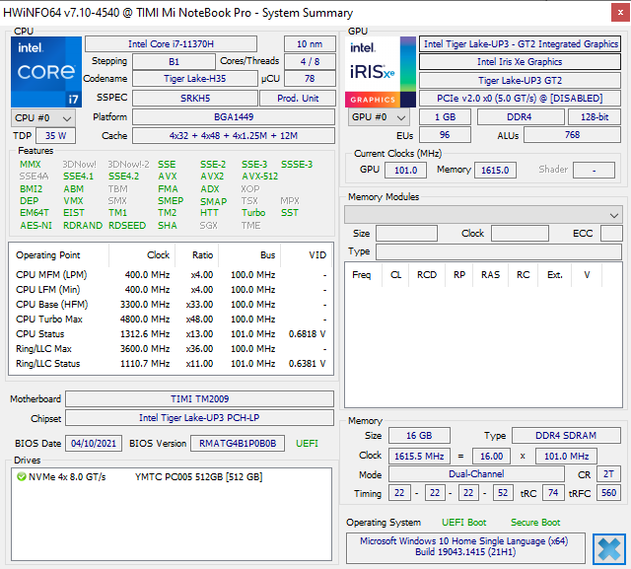This screenshot has width=631, height=569.
Task: Click the empty module Type field
Action: [x=499, y=251]
